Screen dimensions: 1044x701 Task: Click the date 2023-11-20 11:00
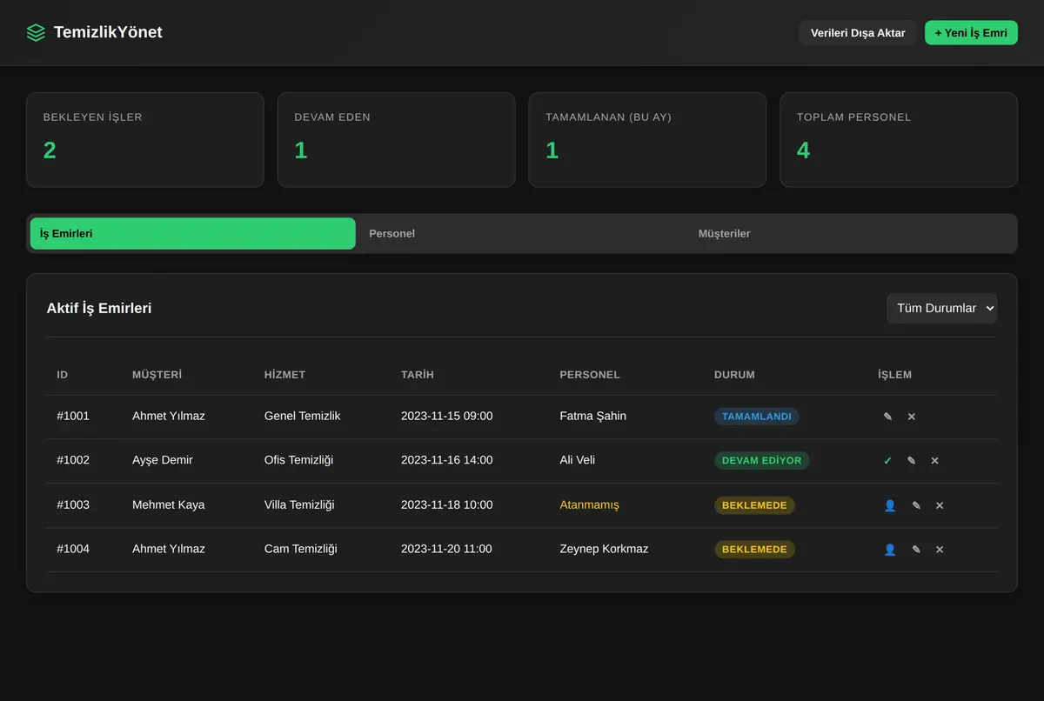[x=446, y=549]
